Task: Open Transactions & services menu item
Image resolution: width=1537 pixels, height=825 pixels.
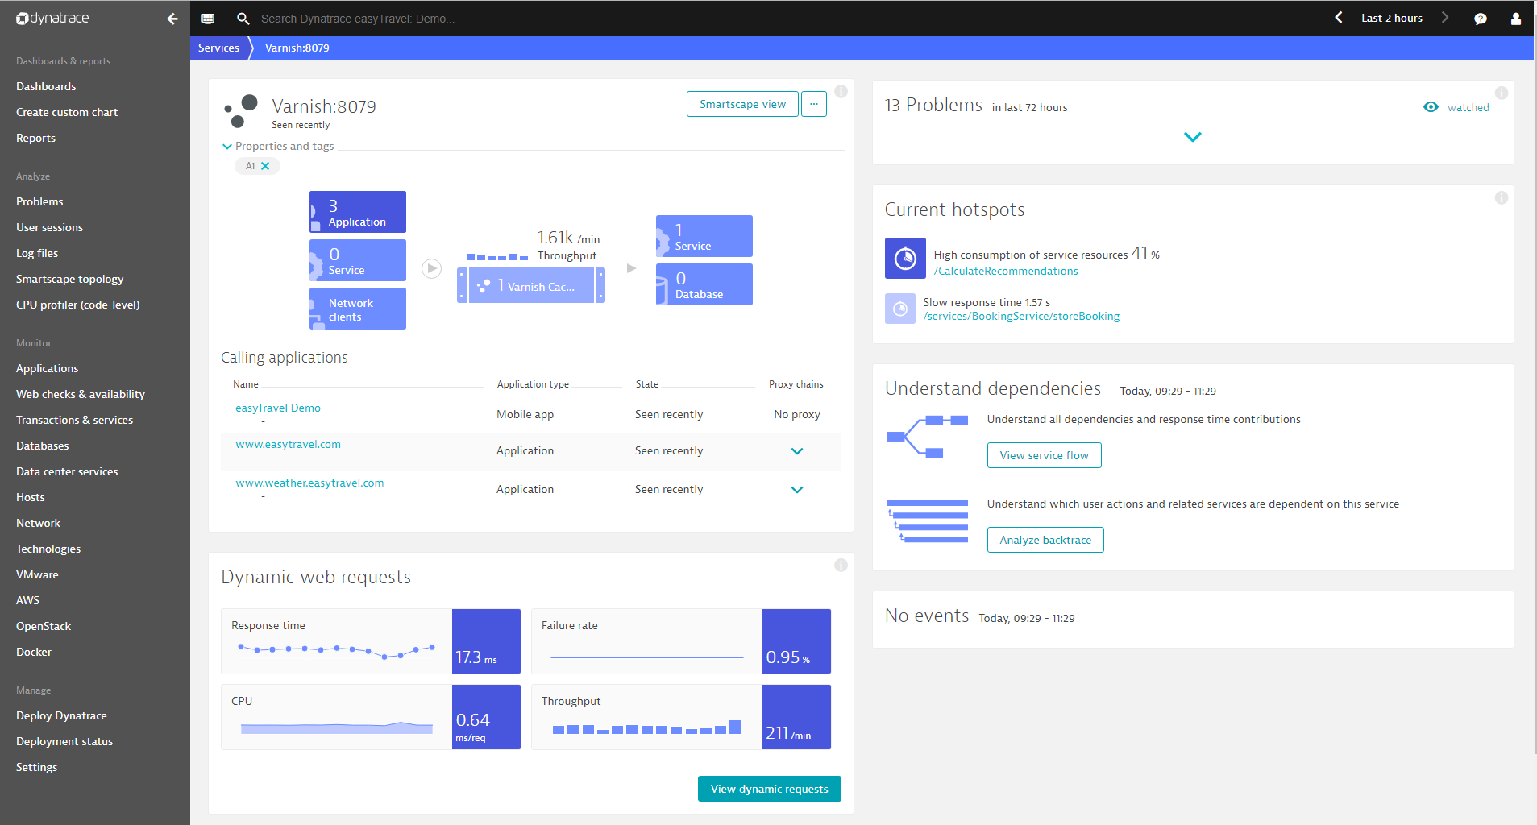Action: pos(74,420)
